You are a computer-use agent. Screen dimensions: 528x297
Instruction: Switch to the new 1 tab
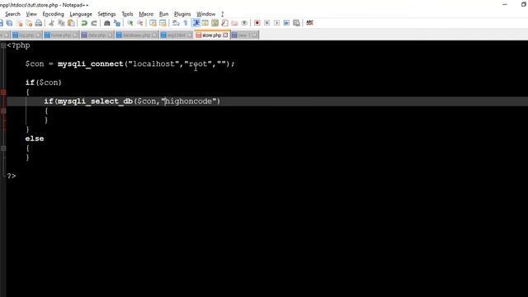[244, 35]
